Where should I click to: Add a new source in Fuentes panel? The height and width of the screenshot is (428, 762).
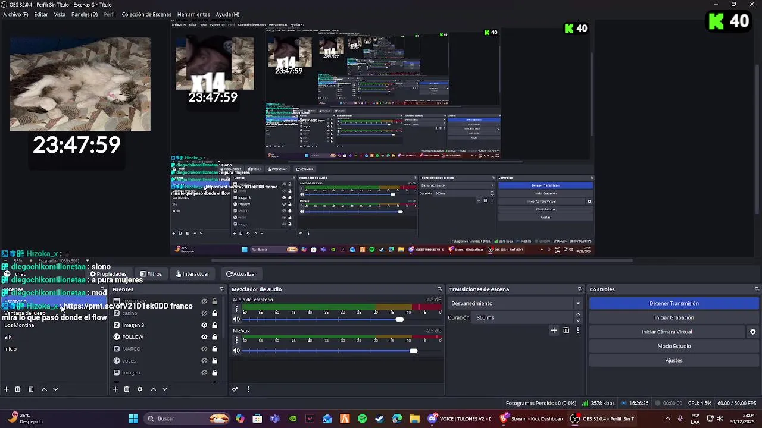coord(115,389)
